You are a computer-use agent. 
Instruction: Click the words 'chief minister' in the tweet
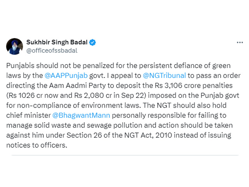[x=28, y=115]
